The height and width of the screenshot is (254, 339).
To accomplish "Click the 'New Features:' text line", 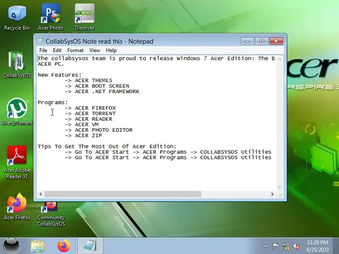I will coord(59,75).
